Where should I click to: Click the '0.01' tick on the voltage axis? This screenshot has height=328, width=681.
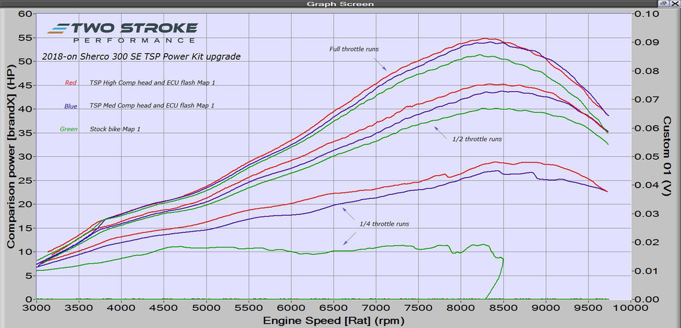(x=646, y=271)
